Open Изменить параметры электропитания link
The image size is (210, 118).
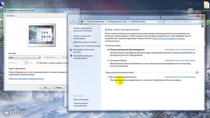pyautogui.click(x=26, y=79)
